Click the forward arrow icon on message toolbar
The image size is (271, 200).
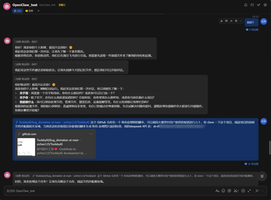pos(231,21)
